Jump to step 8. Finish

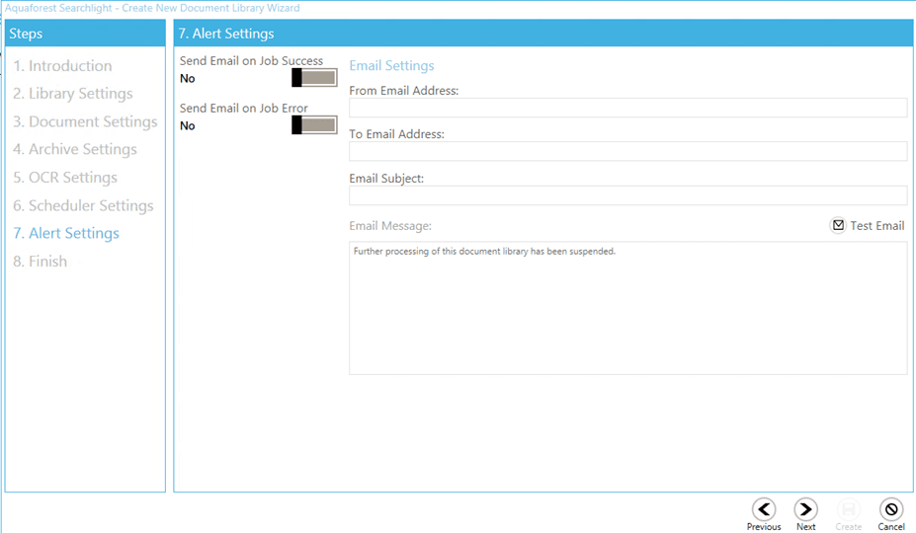click(x=40, y=262)
